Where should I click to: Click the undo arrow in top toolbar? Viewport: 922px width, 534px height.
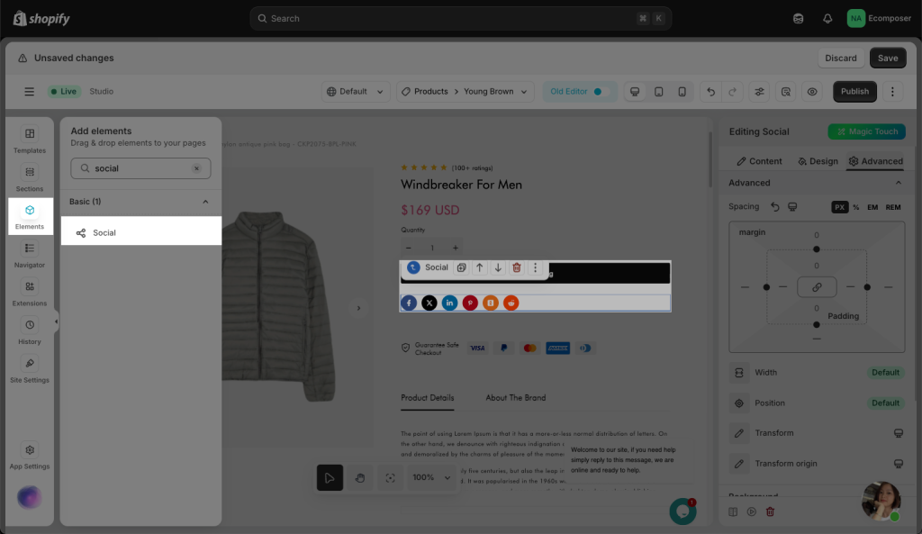(x=711, y=92)
